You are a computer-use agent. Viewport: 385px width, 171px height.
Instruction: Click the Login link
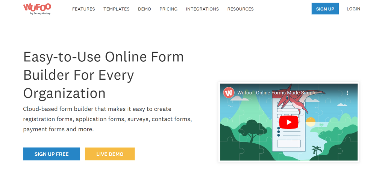[353, 9]
